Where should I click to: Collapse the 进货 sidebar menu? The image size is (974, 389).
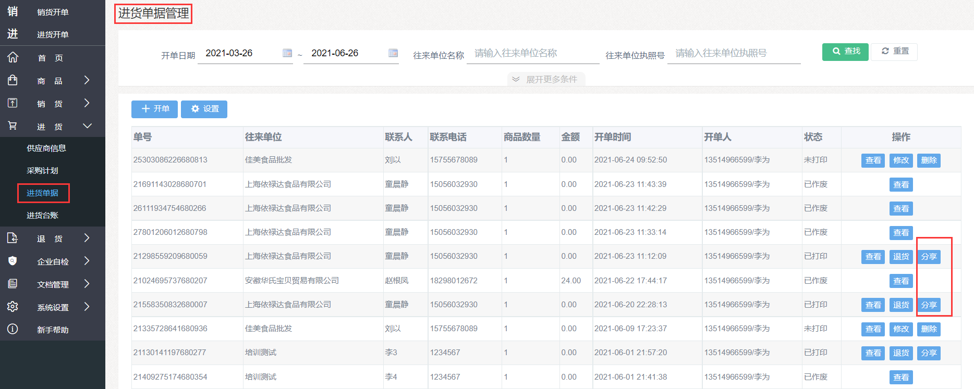87,126
